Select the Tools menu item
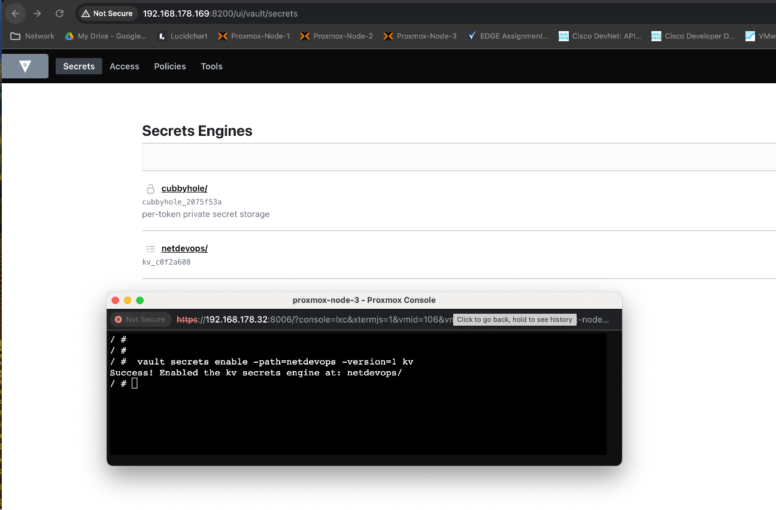 (x=211, y=66)
